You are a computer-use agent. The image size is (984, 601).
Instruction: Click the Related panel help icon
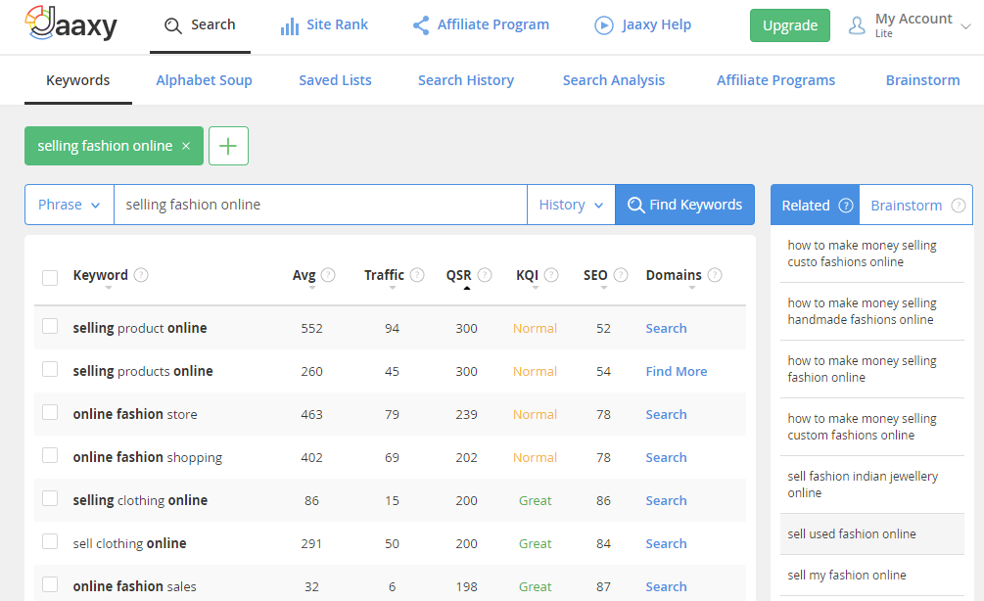pyautogui.click(x=846, y=206)
